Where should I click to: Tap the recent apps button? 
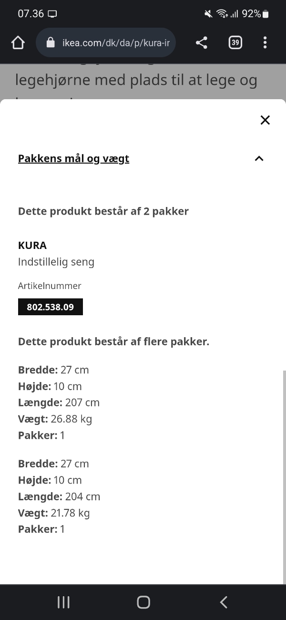point(63,602)
